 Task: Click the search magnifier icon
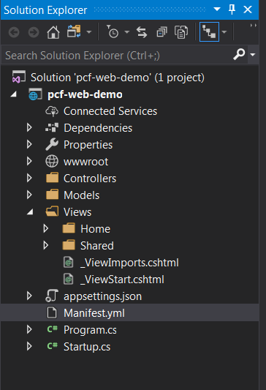pyautogui.click(x=239, y=54)
